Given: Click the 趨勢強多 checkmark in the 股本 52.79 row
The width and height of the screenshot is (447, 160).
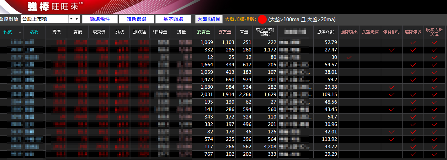Looking at the screenshot, I should click(x=413, y=43).
